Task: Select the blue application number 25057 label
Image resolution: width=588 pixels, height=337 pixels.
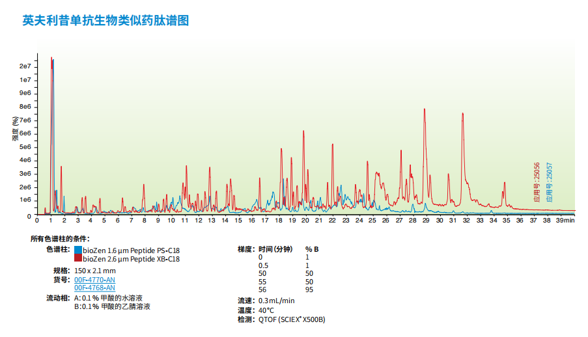Action: [550, 183]
